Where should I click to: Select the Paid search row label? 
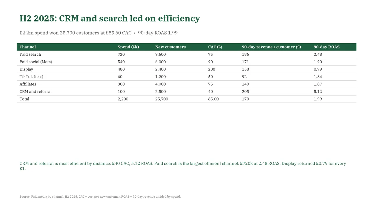(x=30, y=54)
